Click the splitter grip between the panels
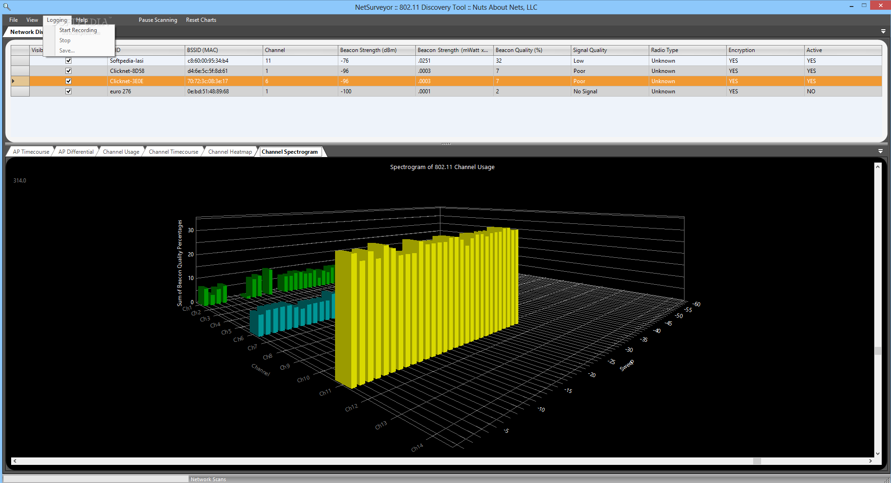This screenshot has width=891, height=483. (x=446, y=144)
